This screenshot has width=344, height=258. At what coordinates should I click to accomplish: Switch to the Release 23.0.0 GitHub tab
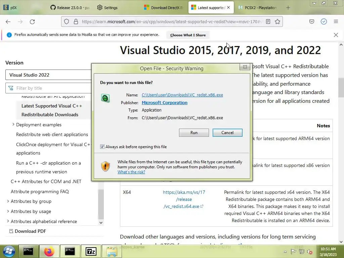tap(70, 8)
